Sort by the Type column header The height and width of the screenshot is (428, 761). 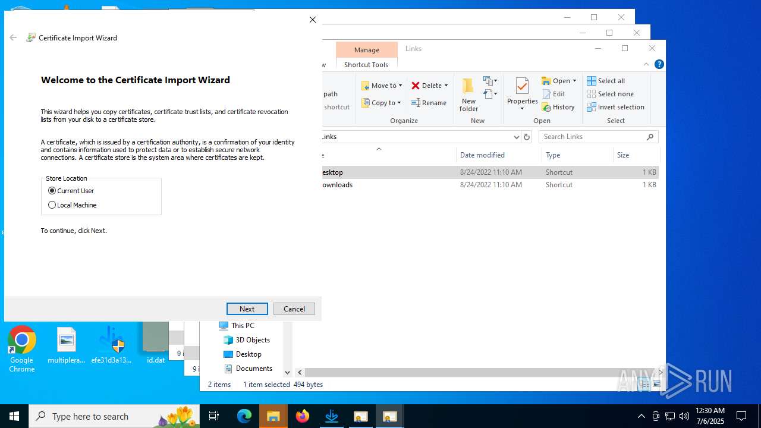(577, 155)
